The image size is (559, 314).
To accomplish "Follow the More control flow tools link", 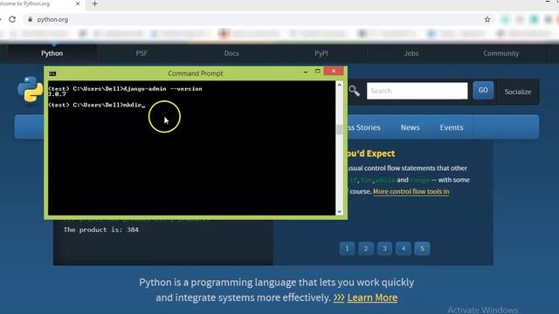I will click(411, 192).
